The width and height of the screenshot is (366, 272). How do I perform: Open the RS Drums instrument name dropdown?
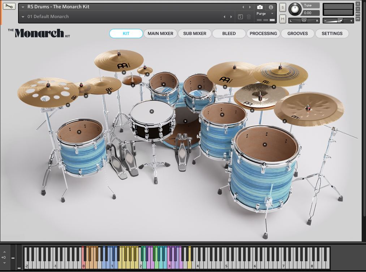(x=23, y=7)
